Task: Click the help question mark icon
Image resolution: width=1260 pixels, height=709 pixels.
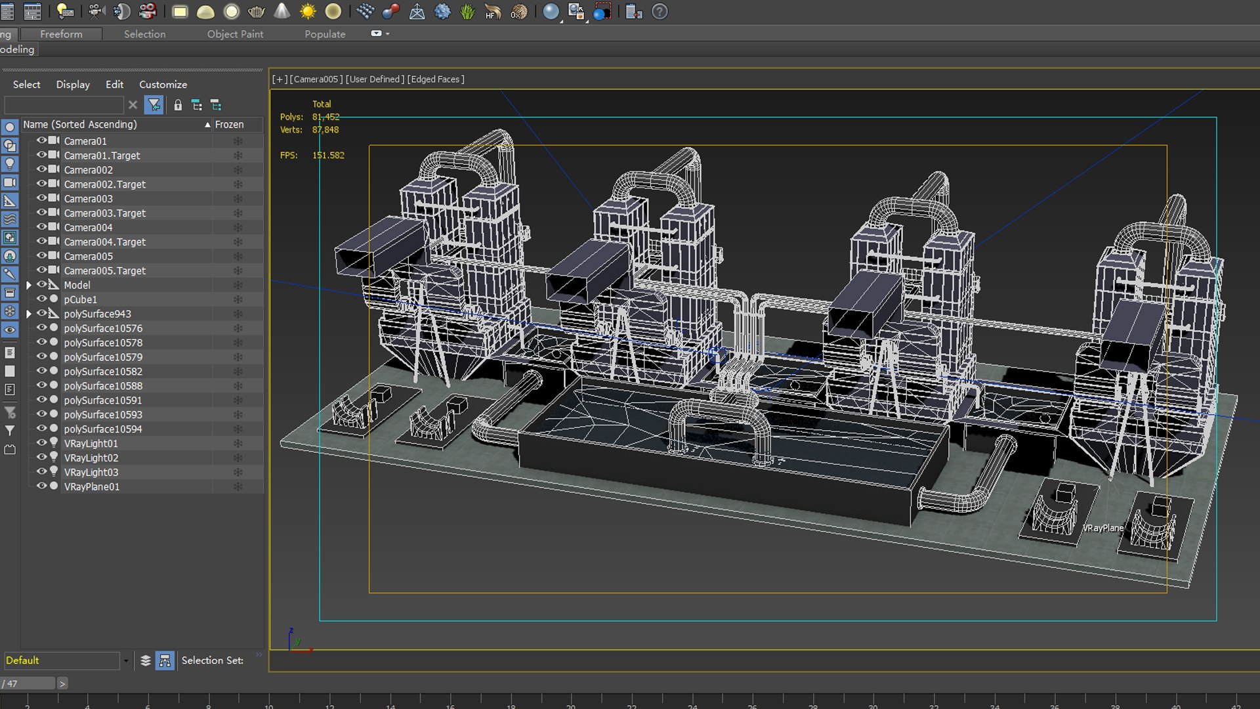Action: point(660,12)
